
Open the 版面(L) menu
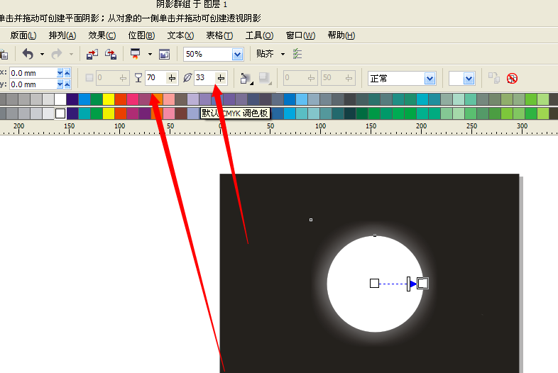[x=23, y=35]
